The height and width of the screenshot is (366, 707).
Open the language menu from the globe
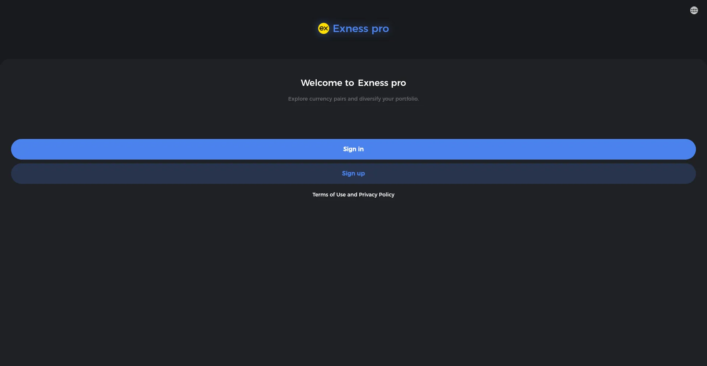click(x=694, y=10)
